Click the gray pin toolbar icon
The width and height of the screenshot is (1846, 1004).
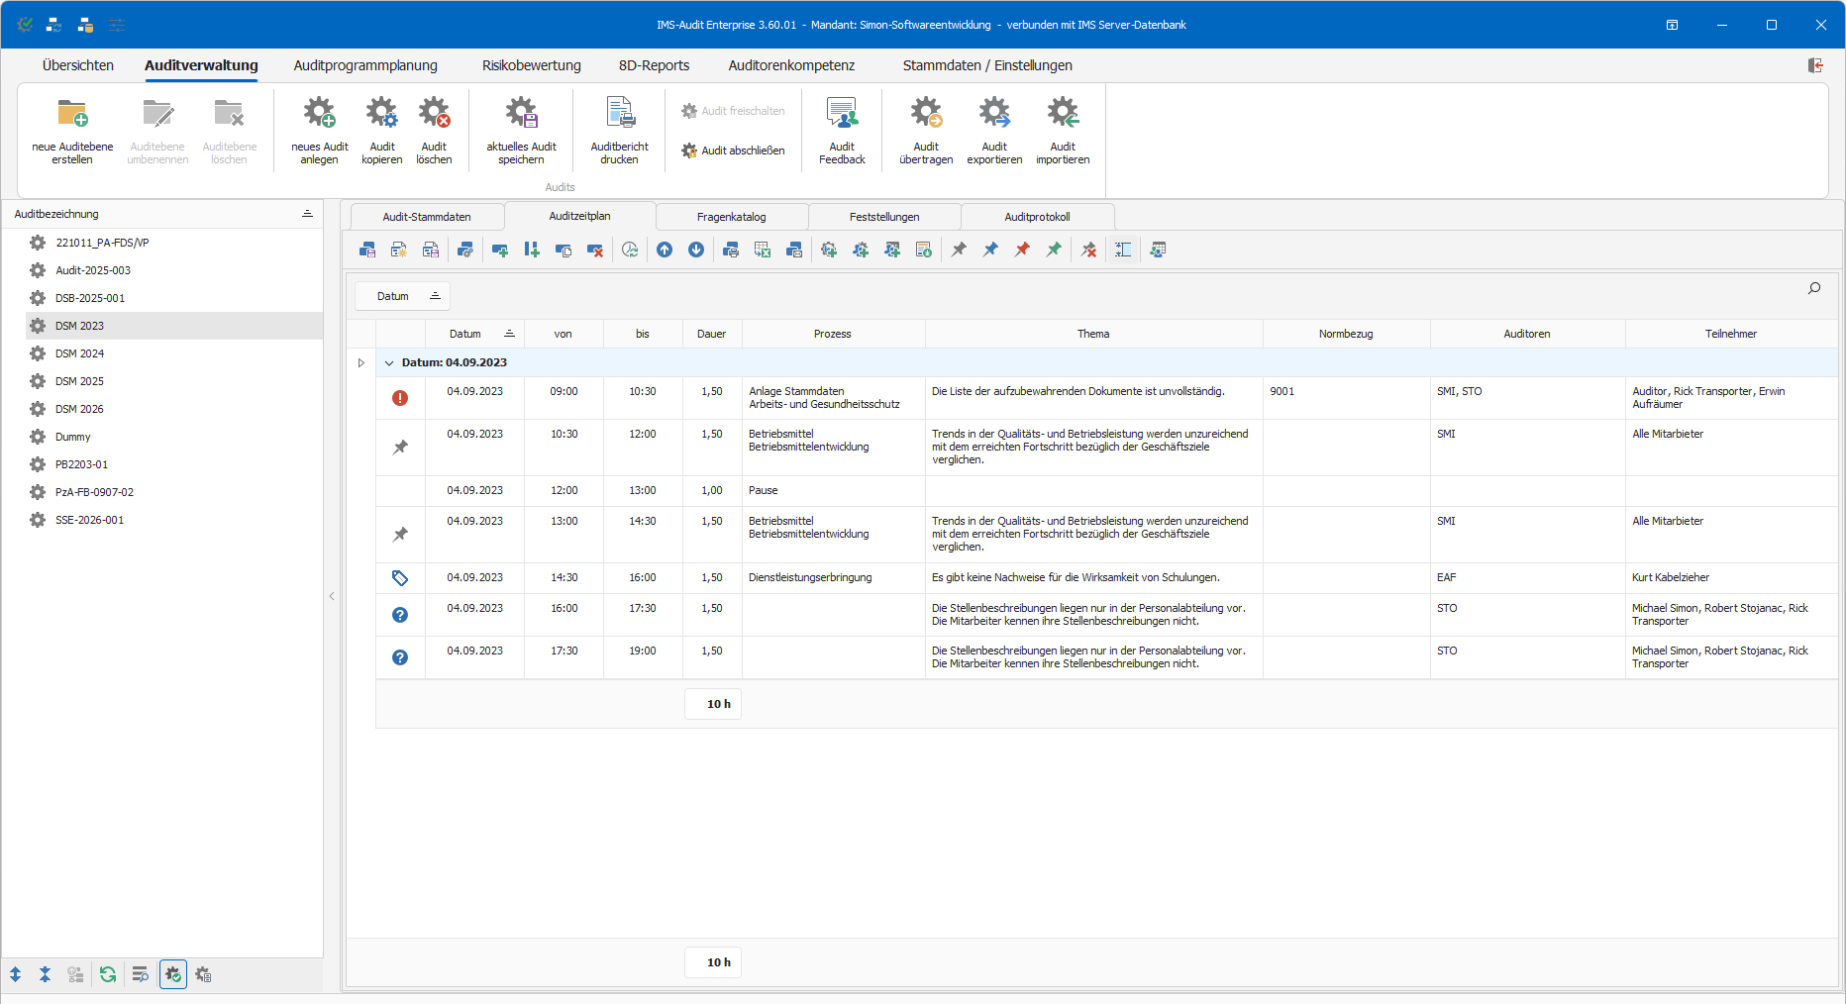pyautogui.click(x=959, y=250)
